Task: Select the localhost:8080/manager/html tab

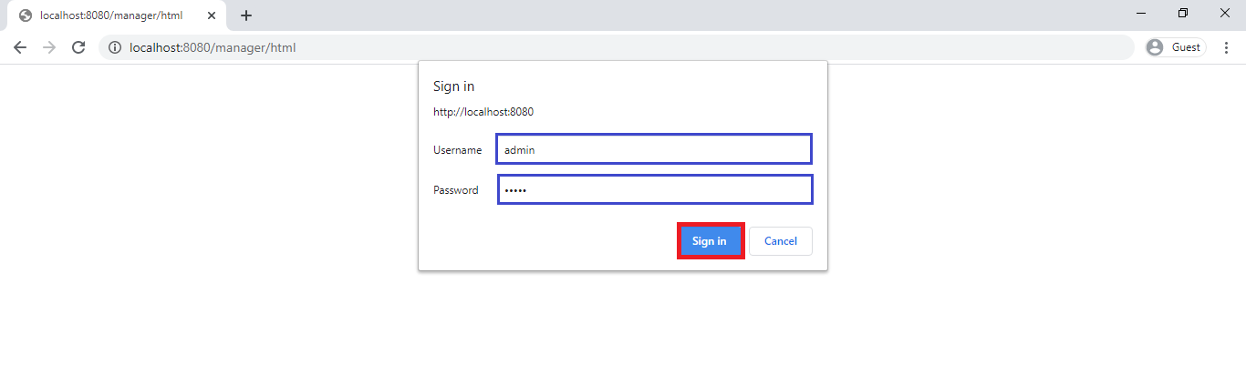Action: pyautogui.click(x=116, y=15)
